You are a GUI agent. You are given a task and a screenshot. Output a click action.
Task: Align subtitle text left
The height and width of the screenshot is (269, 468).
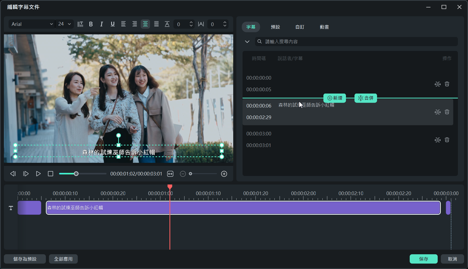click(x=123, y=24)
